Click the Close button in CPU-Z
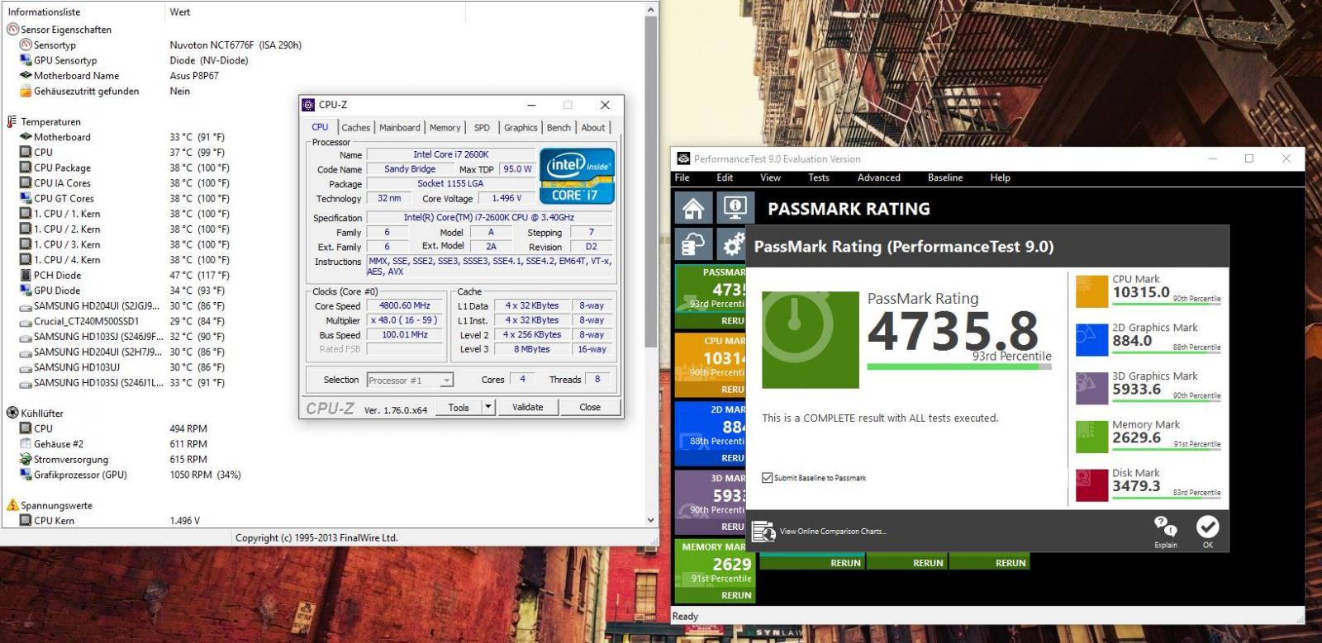1322x643 pixels. 590,407
